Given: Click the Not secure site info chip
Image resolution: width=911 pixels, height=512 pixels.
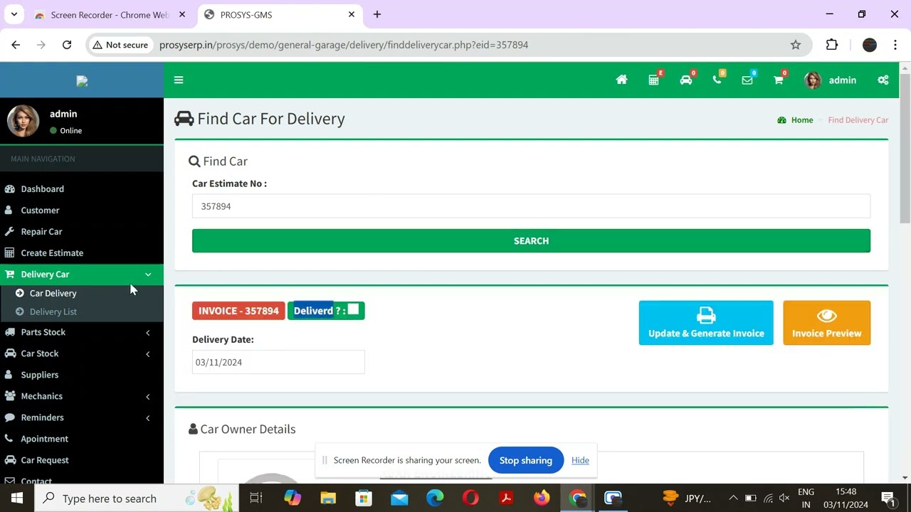Looking at the screenshot, I should (x=120, y=45).
